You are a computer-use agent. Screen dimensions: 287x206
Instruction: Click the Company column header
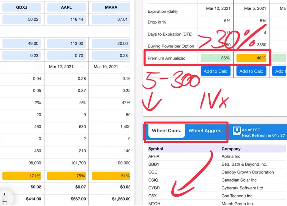tap(231, 149)
